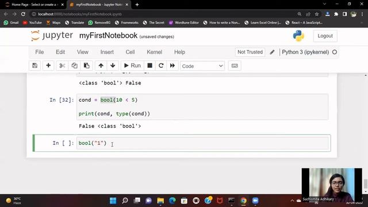Open a new browser tab
This screenshot has width=368, height=207.
(137, 5)
